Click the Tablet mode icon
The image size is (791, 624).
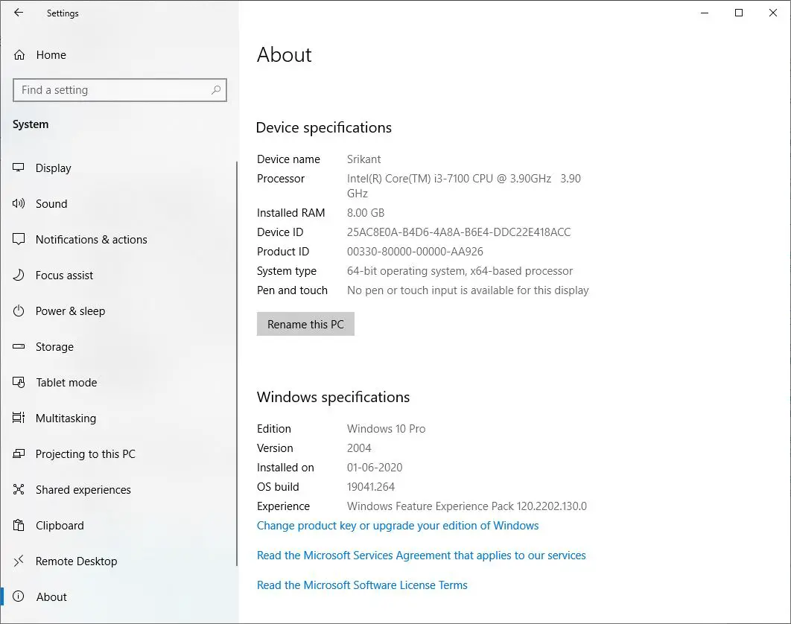19,383
